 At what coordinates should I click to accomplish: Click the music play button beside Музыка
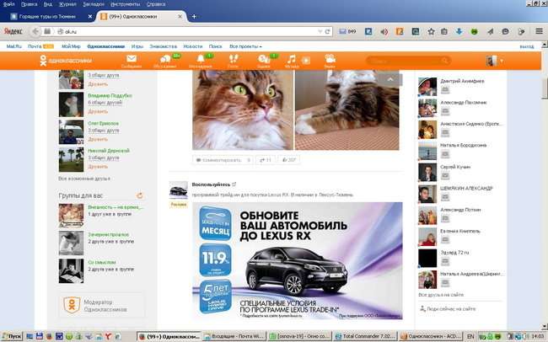pos(306,61)
